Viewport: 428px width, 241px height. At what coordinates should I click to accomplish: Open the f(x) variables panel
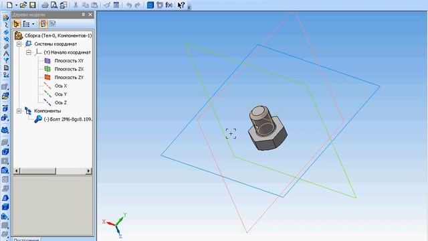[169, 5]
